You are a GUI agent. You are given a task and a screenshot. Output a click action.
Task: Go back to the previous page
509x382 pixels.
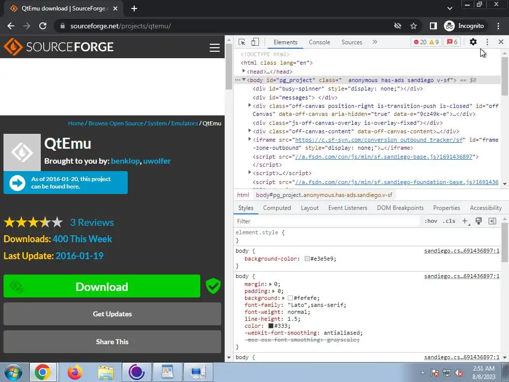coord(11,26)
